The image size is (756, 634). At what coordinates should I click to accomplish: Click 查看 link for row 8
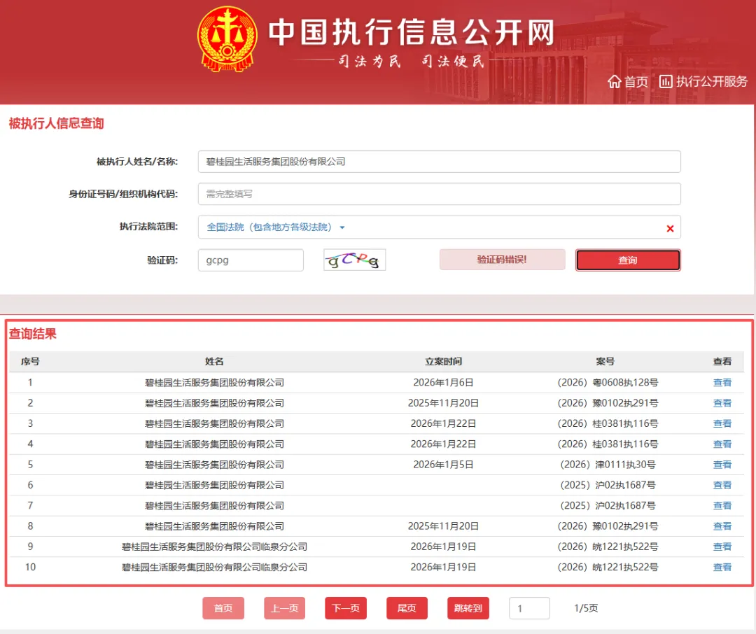click(x=722, y=526)
